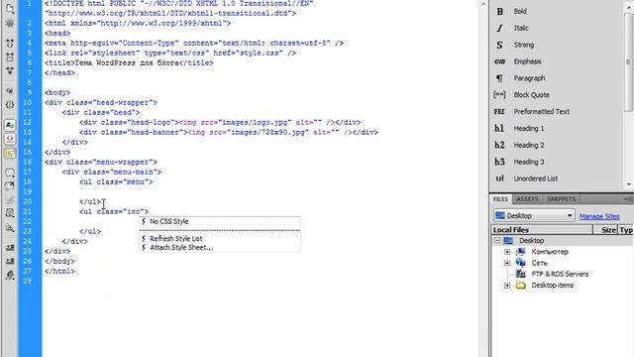The height and width of the screenshot is (357, 634).
Task: Click the <div class="head-wrapper"> line
Action: point(101,102)
